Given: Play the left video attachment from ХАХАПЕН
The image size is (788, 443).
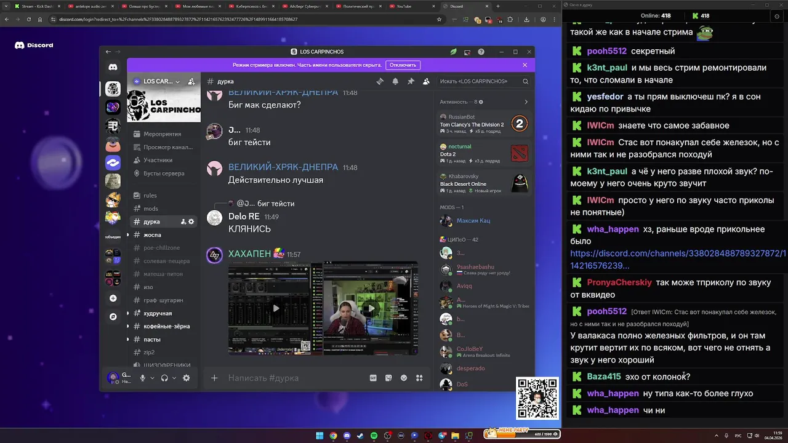Looking at the screenshot, I should 275,308.
